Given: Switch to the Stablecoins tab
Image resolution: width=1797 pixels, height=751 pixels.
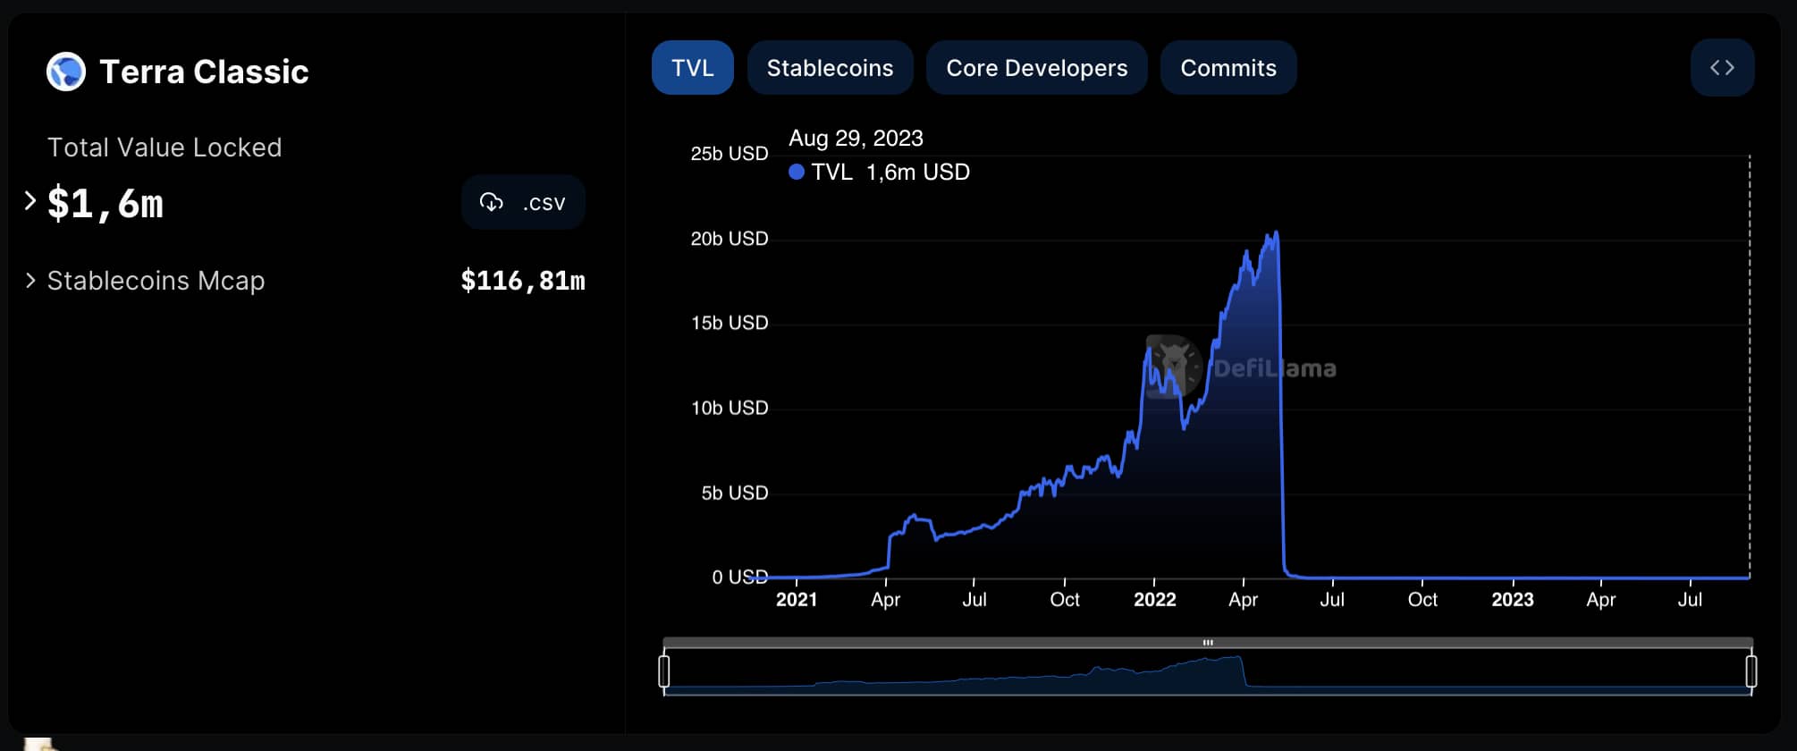Looking at the screenshot, I should (830, 68).
